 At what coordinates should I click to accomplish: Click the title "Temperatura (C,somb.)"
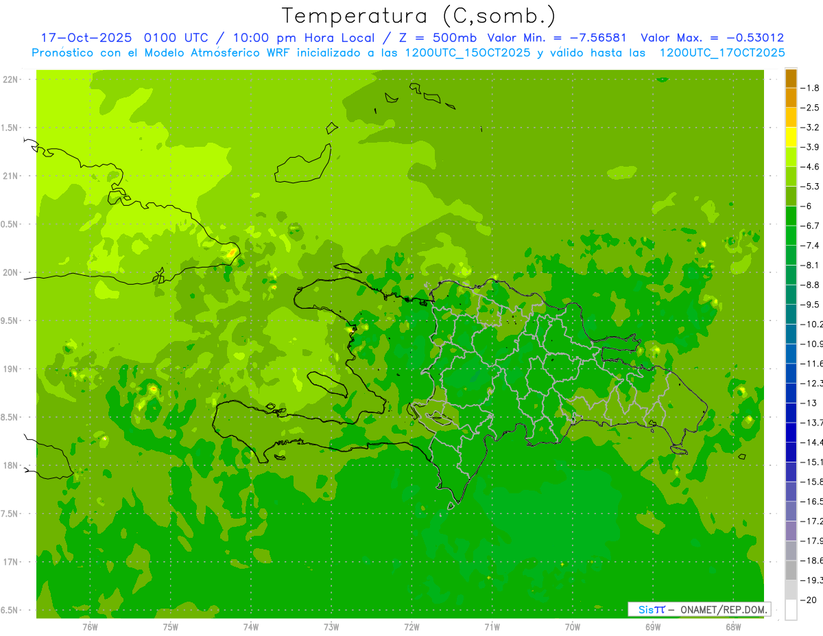click(x=419, y=16)
